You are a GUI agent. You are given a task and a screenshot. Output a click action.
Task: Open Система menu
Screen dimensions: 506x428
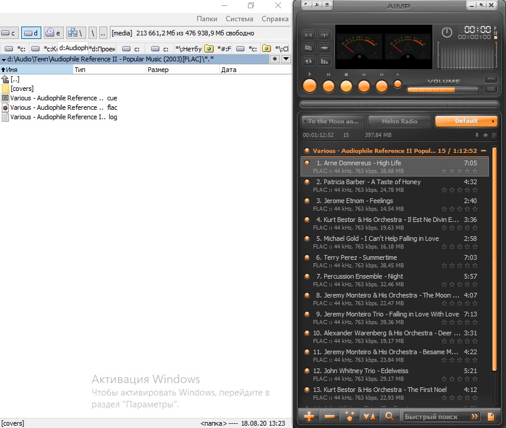pyautogui.click(x=240, y=19)
